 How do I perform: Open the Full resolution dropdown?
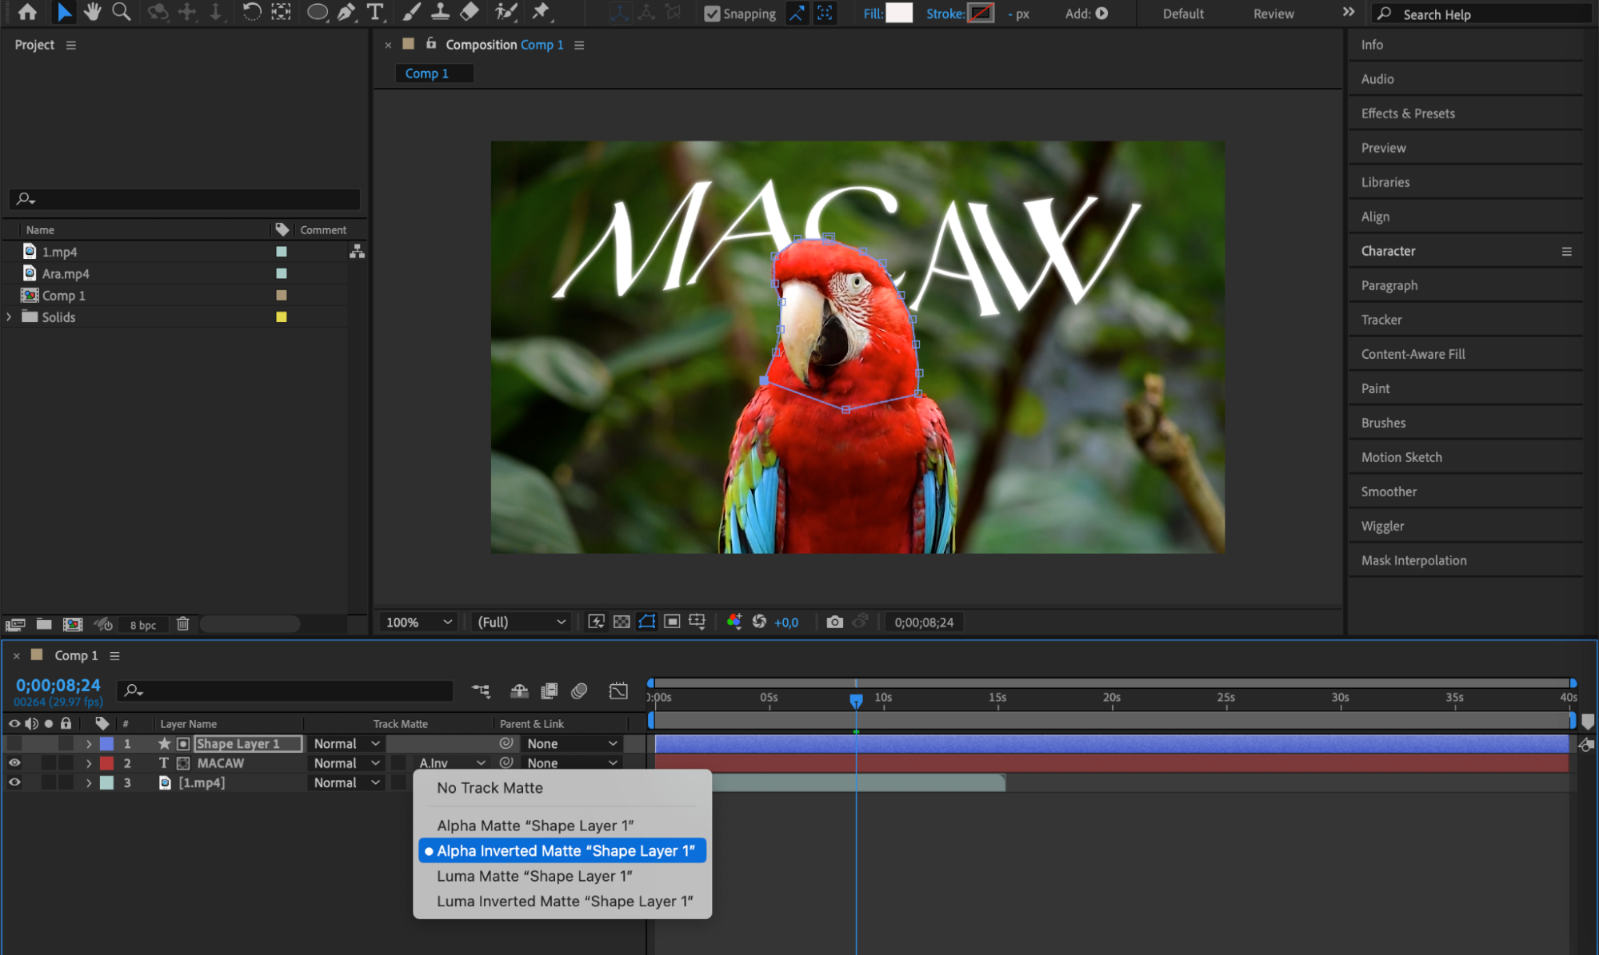[521, 622]
